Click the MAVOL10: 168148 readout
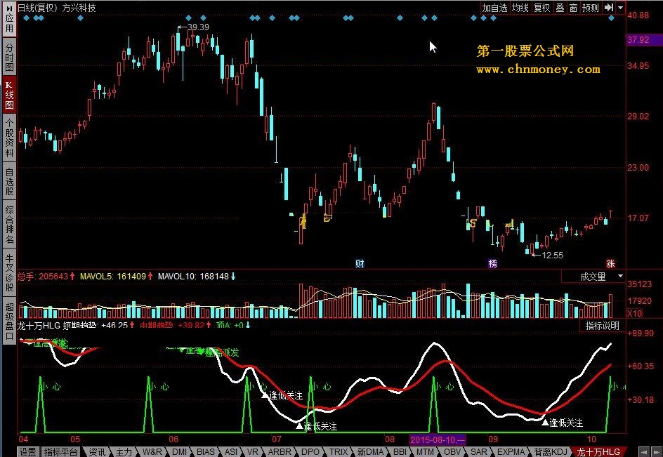The width and height of the screenshot is (663, 457). (x=197, y=277)
